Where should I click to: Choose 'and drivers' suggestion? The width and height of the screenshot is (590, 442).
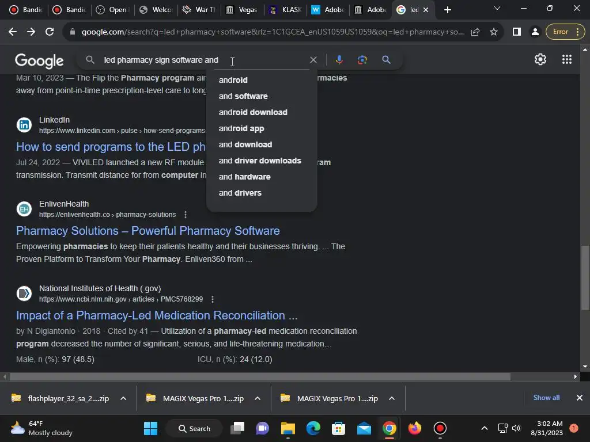(262, 193)
